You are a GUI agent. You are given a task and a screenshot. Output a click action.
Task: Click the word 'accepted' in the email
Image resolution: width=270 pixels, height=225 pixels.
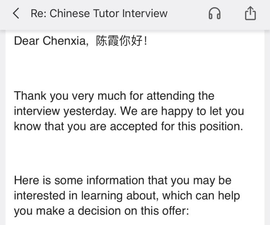[x=136, y=126]
